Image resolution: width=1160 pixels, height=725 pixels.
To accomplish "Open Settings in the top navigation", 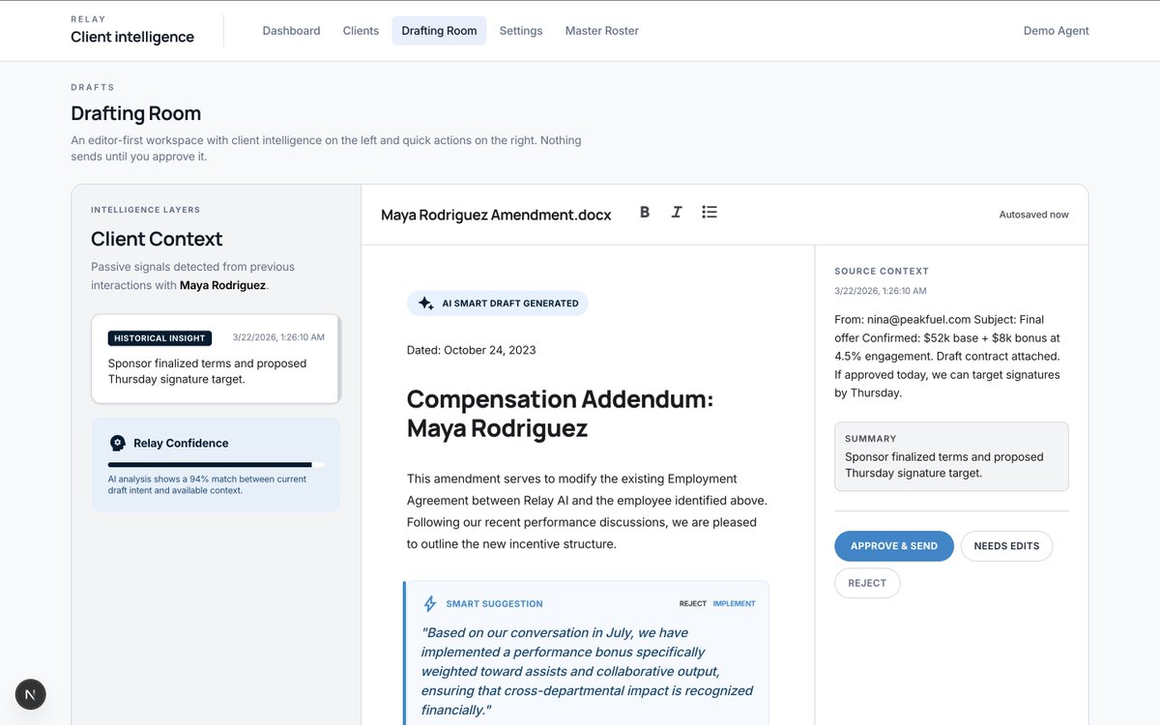I will pos(521,31).
